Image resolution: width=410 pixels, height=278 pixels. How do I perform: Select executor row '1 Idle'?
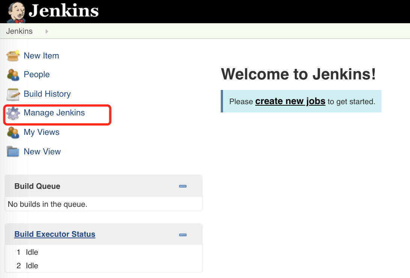104,252
